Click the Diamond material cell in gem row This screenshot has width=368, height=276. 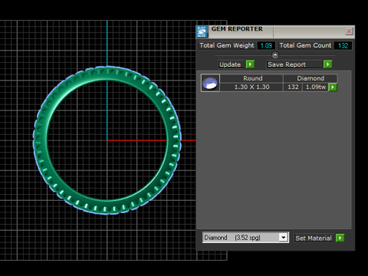[x=310, y=78]
